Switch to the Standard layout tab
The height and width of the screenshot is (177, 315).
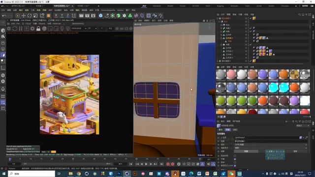click(x=157, y=6)
